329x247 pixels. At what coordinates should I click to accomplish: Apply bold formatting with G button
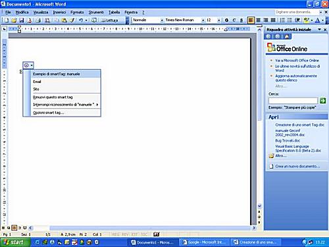[226, 20]
